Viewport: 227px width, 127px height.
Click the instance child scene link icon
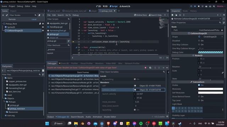point(7,15)
